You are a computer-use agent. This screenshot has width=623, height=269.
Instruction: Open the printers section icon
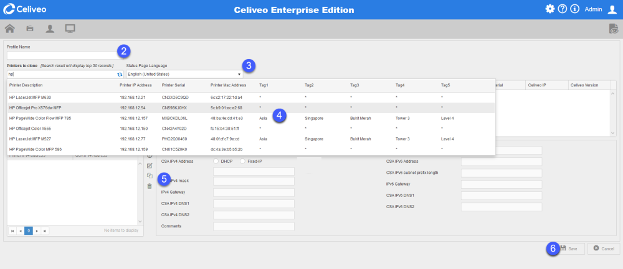[x=30, y=29]
